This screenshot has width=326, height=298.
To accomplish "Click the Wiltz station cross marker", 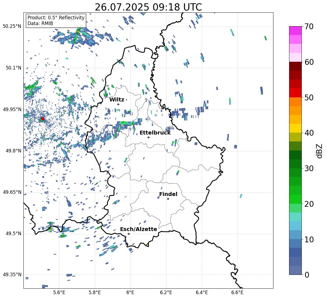I will (118, 104).
